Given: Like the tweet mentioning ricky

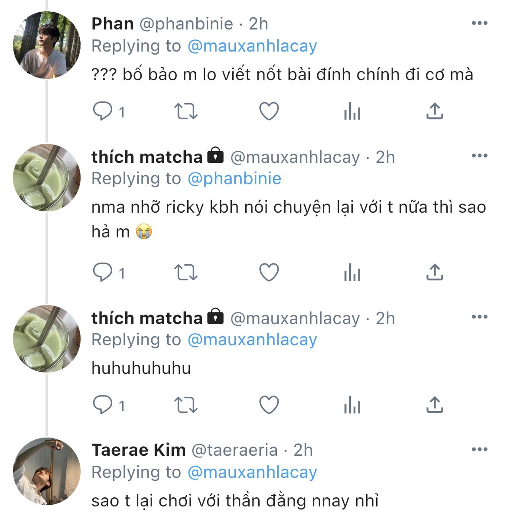Looking at the screenshot, I should pyautogui.click(x=269, y=272).
